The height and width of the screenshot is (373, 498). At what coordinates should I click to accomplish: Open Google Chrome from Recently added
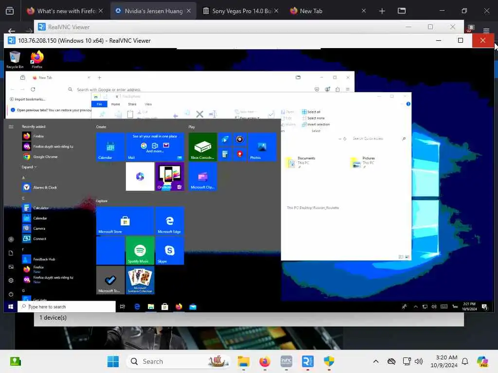tap(40, 157)
